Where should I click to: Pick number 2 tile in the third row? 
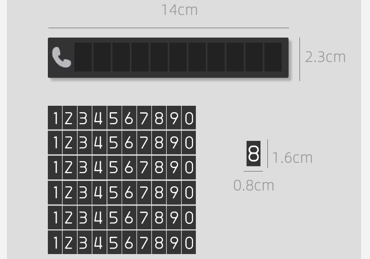point(70,168)
